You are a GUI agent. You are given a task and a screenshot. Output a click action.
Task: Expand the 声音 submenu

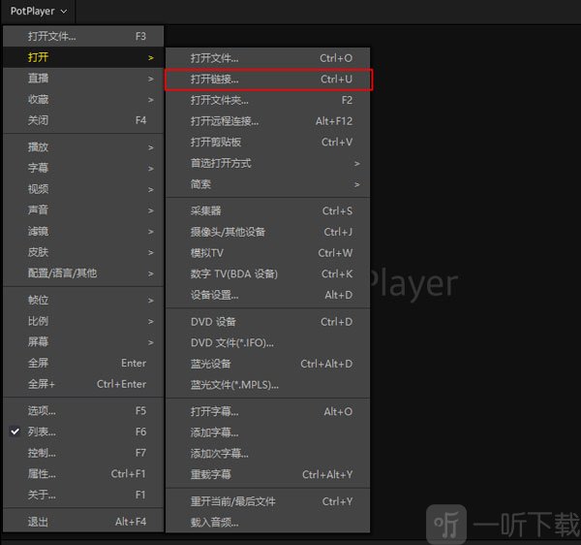click(x=83, y=210)
